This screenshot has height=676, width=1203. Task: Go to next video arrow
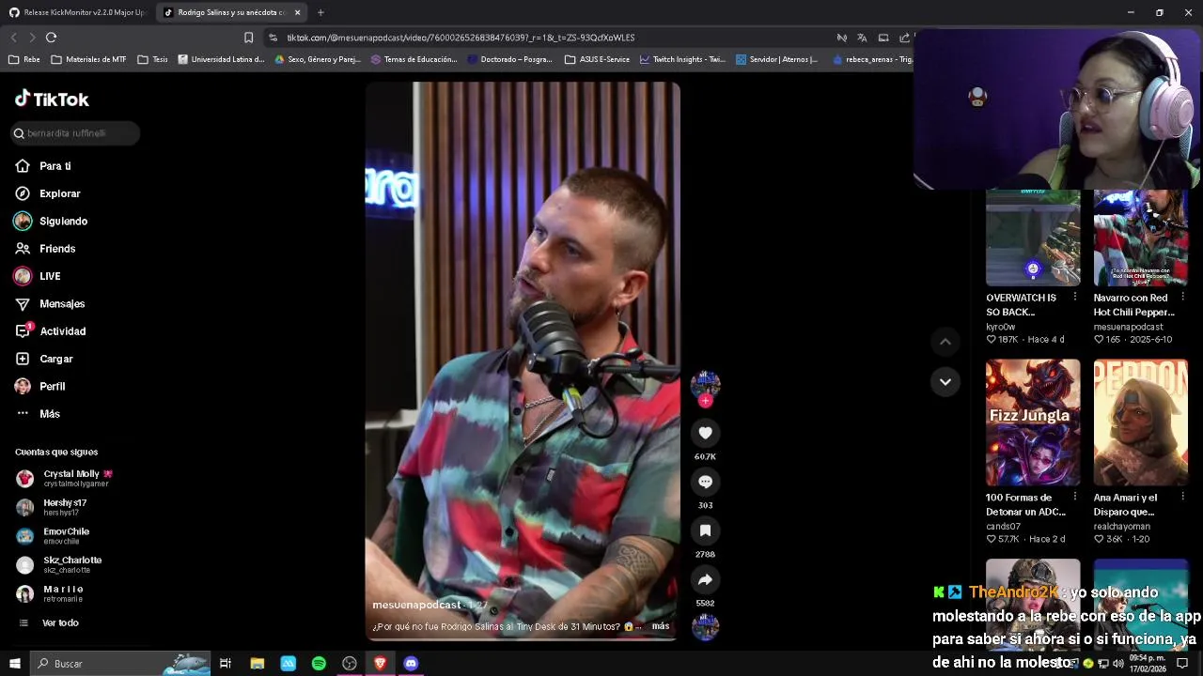945,382
